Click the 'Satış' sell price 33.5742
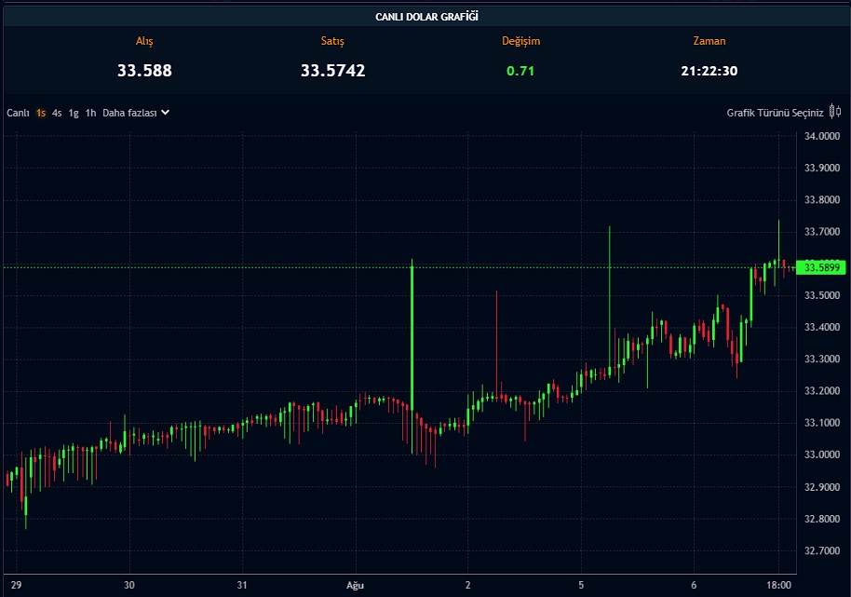The image size is (851, 597). coord(332,71)
